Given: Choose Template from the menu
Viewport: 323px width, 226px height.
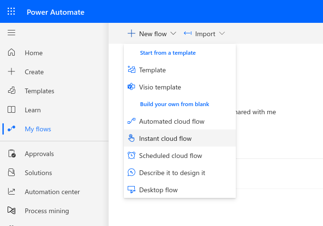Looking at the screenshot, I should coord(180,70).
